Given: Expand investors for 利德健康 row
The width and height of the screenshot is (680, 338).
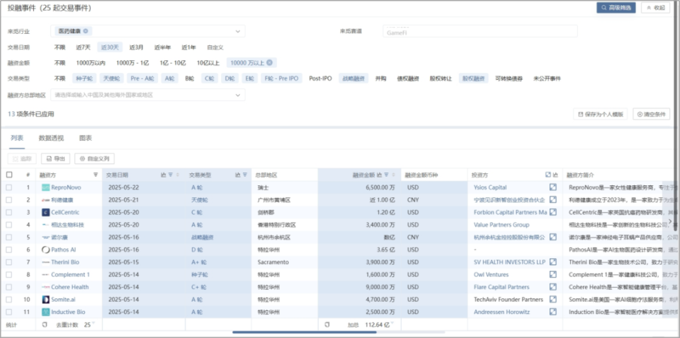Looking at the screenshot, I should click(x=553, y=199).
